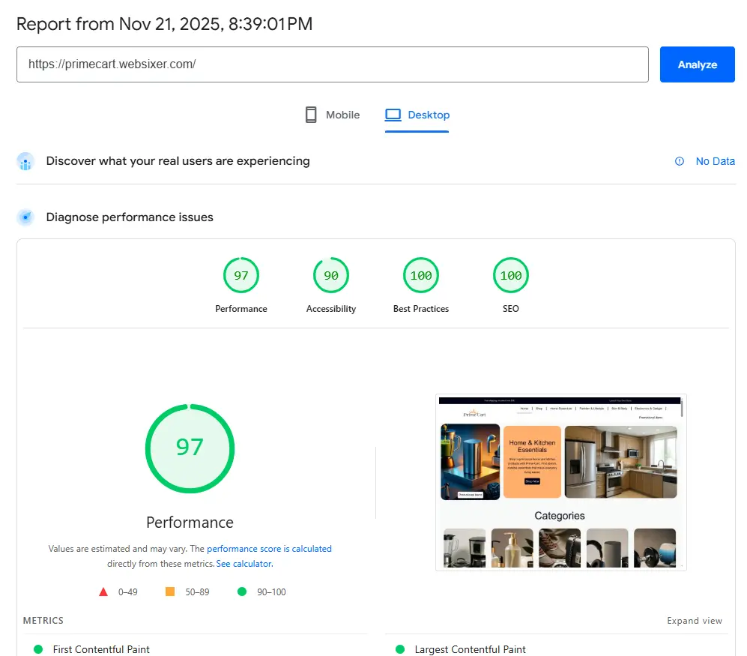Image resolution: width=747 pixels, height=656 pixels.
Task: Click the URL input field
Action: coord(332,64)
